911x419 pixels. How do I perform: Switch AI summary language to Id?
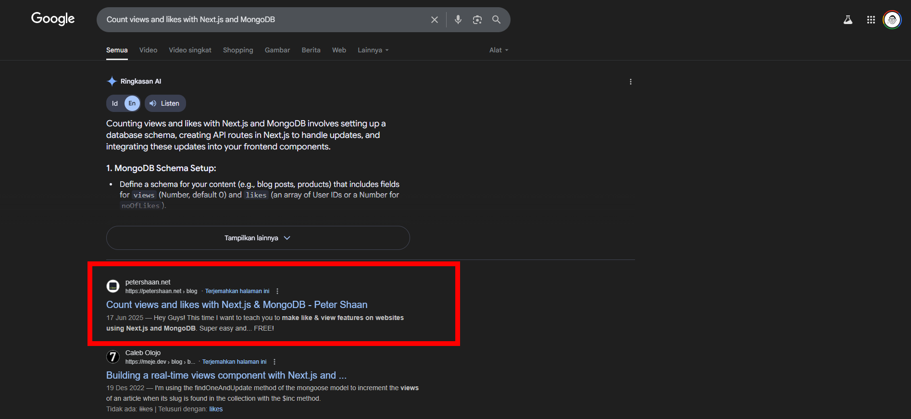[x=115, y=103]
